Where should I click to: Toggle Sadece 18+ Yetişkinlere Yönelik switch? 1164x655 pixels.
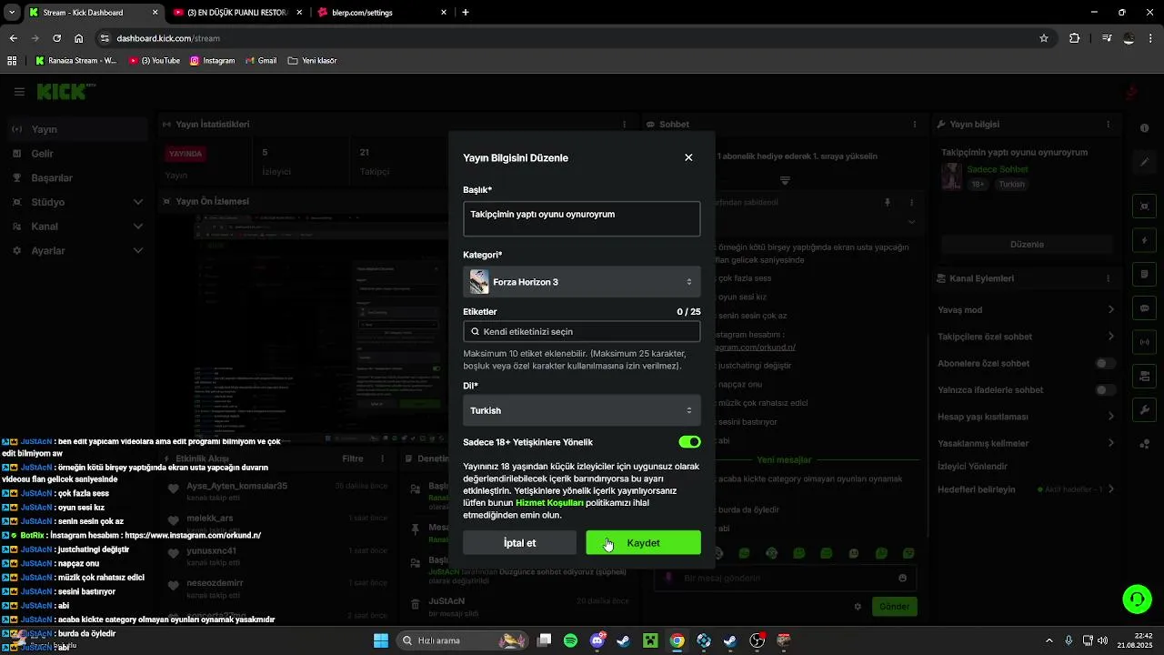(x=689, y=442)
